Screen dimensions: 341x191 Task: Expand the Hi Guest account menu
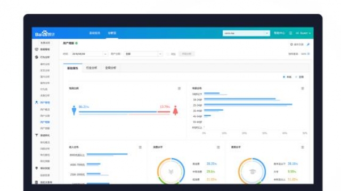tap(303, 33)
